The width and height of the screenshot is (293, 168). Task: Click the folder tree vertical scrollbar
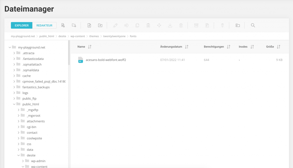[69, 53]
